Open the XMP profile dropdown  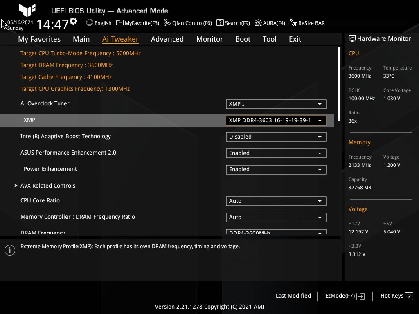pos(276,120)
